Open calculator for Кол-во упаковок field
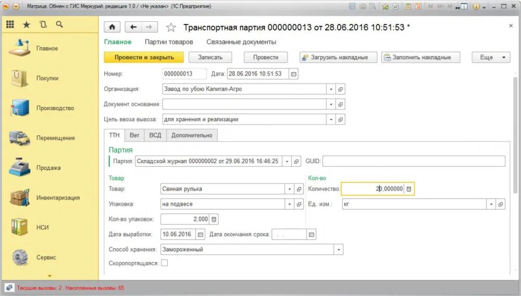The width and height of the screenshot is (521, 296). click(x=214, y=219)
